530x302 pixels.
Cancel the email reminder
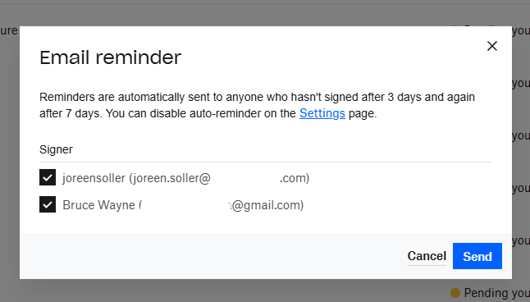(x=427, y=256)
